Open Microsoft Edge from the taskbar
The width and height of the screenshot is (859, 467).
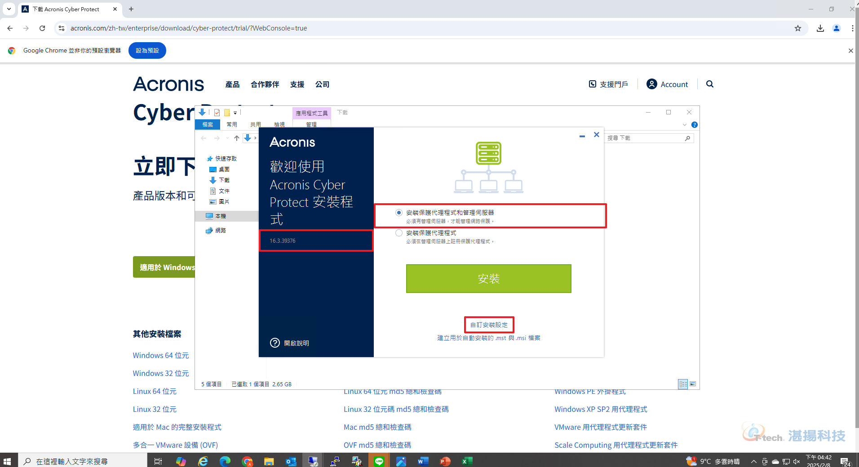225,461
